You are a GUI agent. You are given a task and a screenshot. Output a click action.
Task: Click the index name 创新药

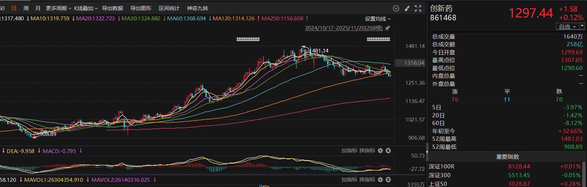(x=441, y=8)
